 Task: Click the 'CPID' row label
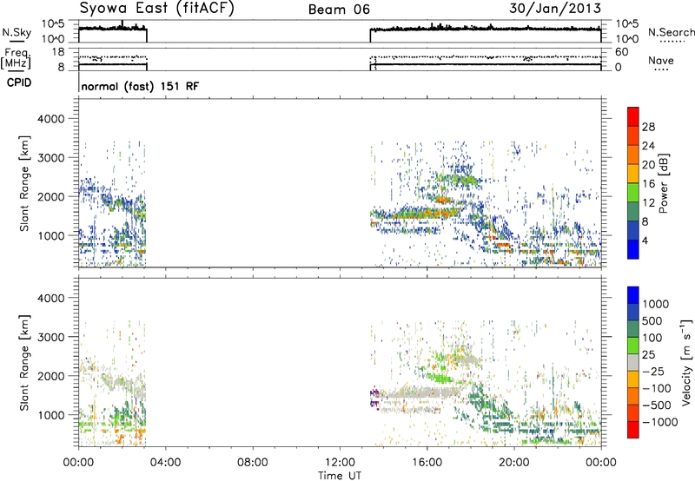[19, 82]
